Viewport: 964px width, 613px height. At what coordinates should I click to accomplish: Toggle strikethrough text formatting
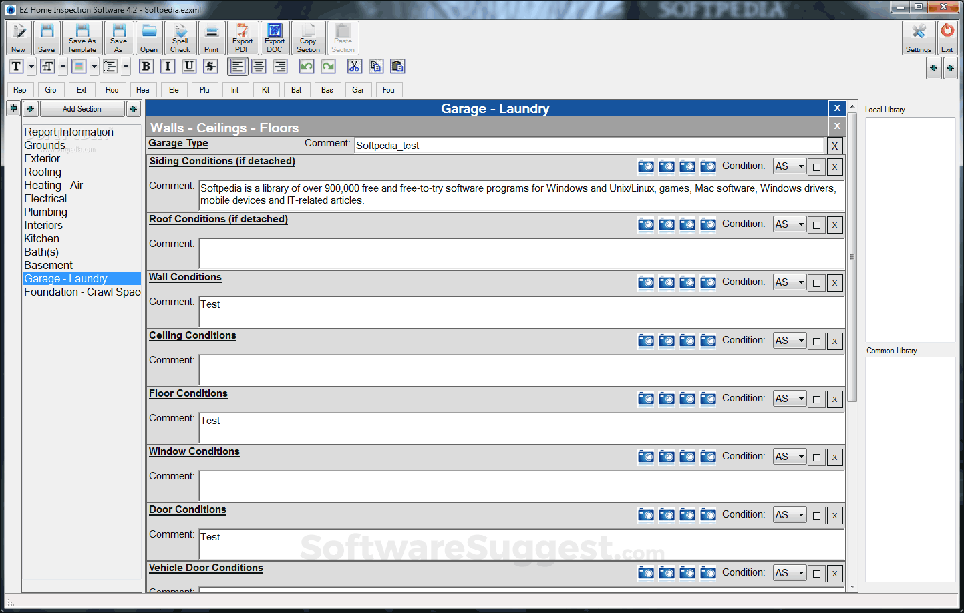pos(210,66)
